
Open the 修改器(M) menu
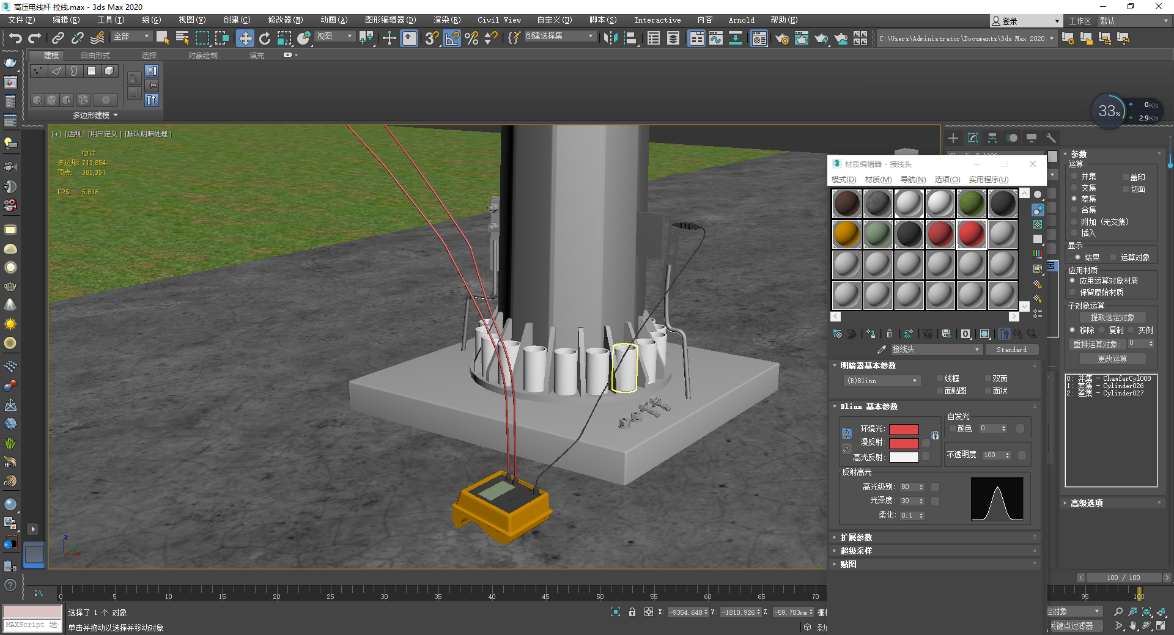[x=285, y=20]
